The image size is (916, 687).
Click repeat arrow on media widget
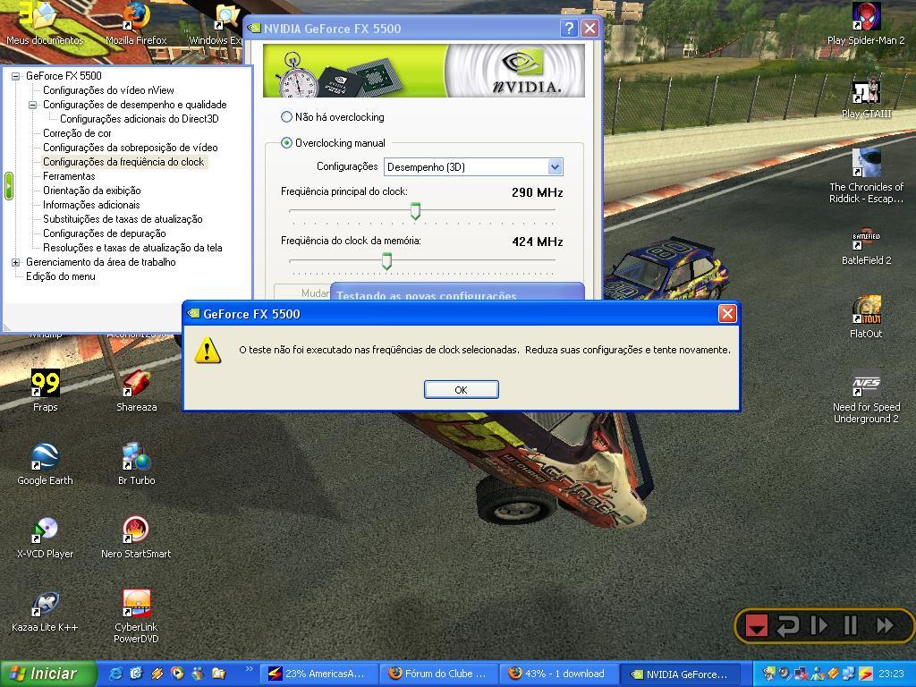pos(787,626)
